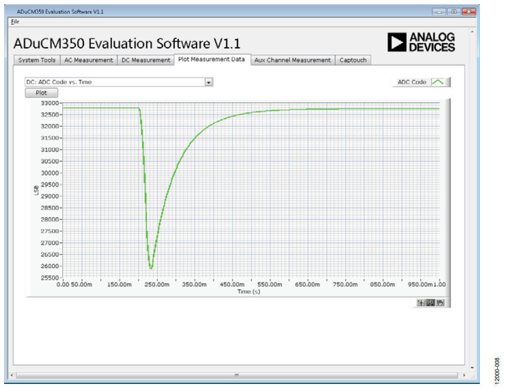This screenshot has width=505, height=388.
Task: Open the Aux Channel Measurement tab
Action: (293, 60)
